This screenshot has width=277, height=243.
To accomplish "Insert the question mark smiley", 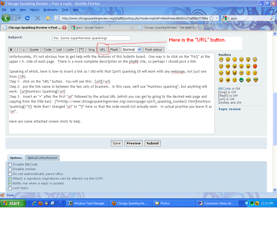I will [255, 73].
